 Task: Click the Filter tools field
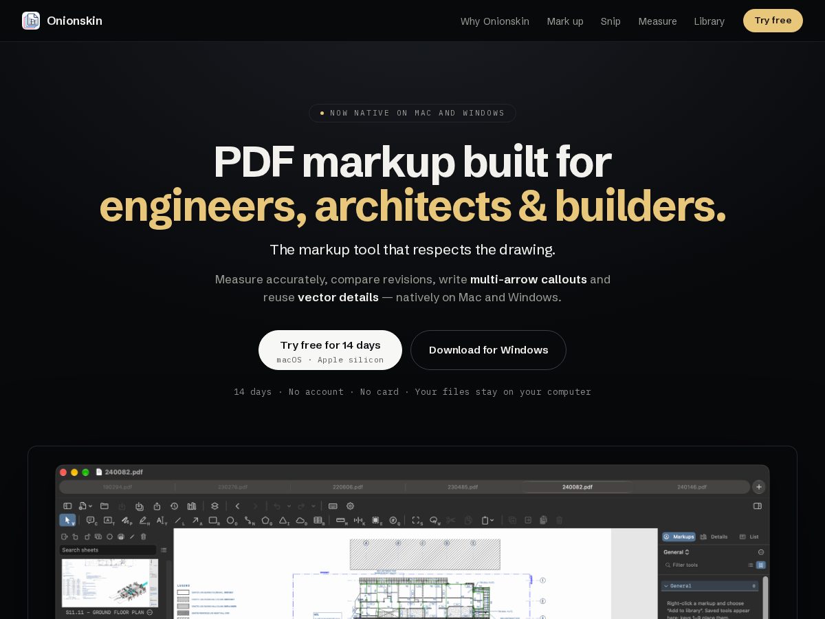[703, 565]
